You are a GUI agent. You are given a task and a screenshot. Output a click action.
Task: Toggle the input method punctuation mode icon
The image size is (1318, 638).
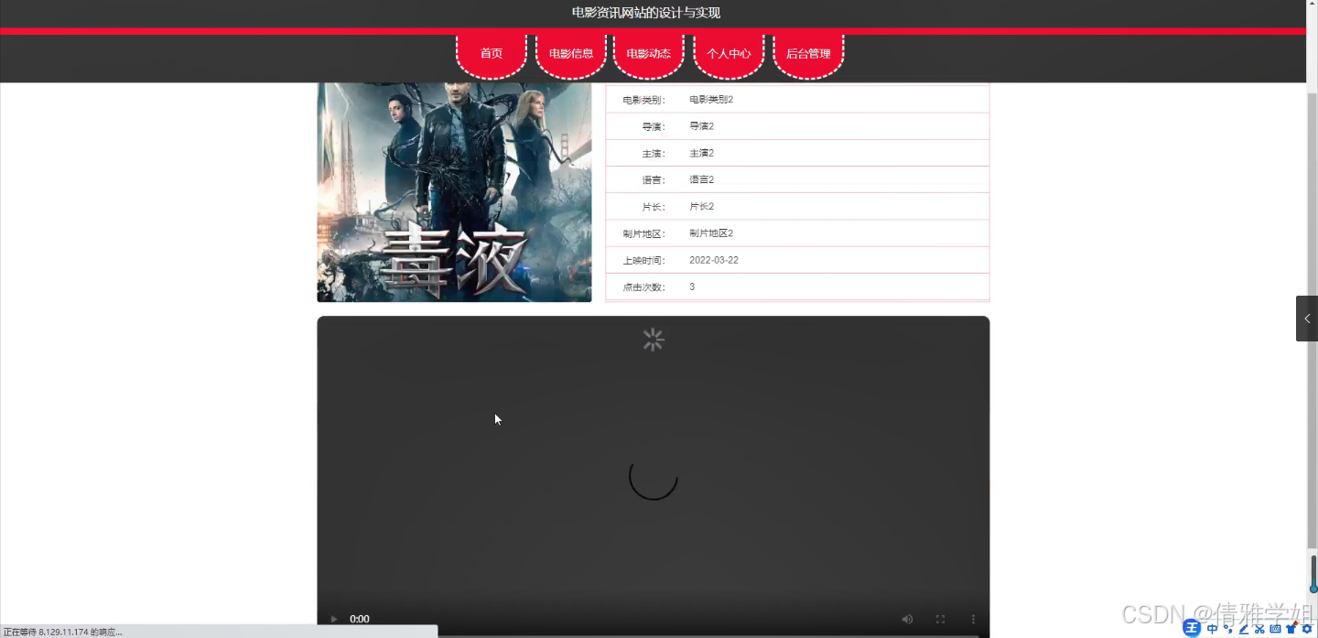click(x=1228, y=629)
